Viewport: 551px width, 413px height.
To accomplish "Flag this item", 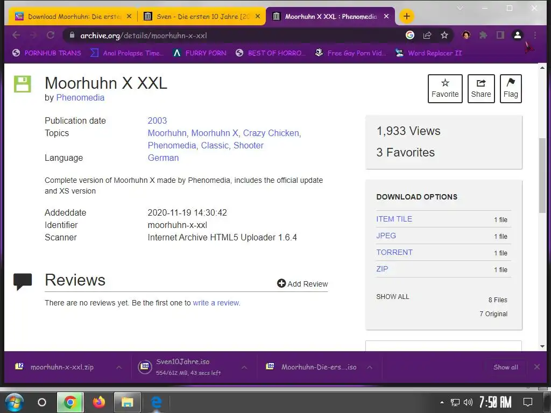I will [x=511, y=89].
